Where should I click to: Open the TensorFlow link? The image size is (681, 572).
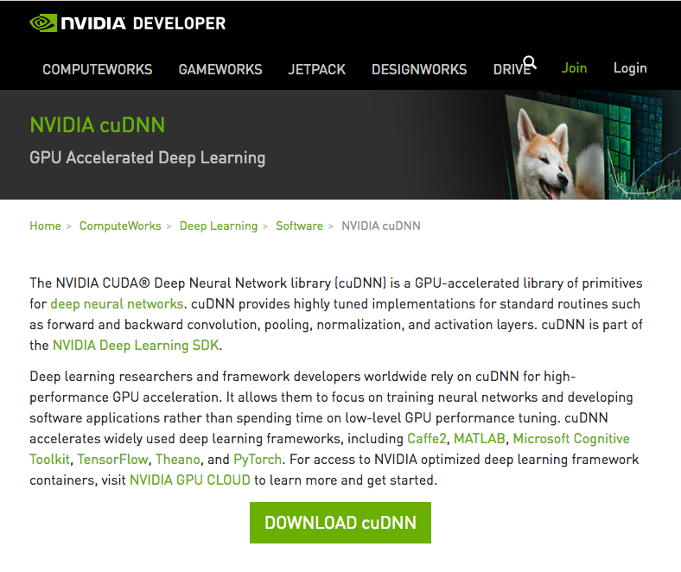coord(112,460)
